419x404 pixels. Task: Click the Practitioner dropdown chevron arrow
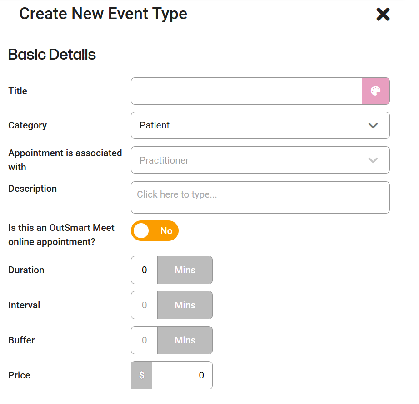pos(373,160)
